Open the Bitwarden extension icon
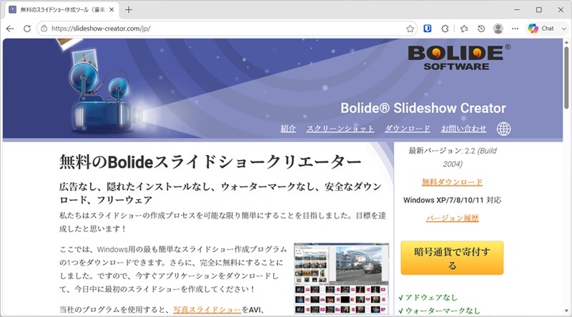This screenshot has height=317, width=572. pos(428,29)
